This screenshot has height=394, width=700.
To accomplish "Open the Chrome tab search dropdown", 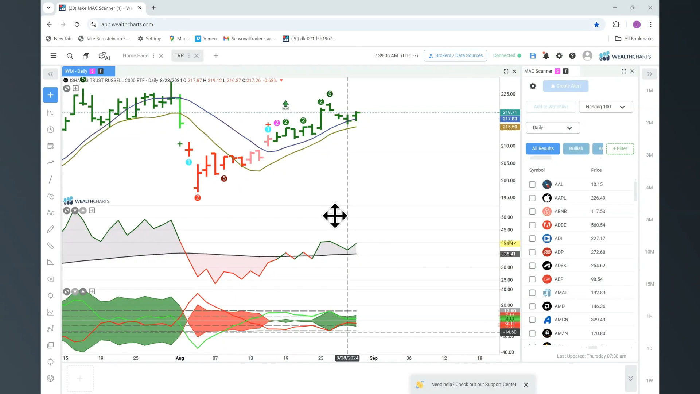I will tap(48, 8).
